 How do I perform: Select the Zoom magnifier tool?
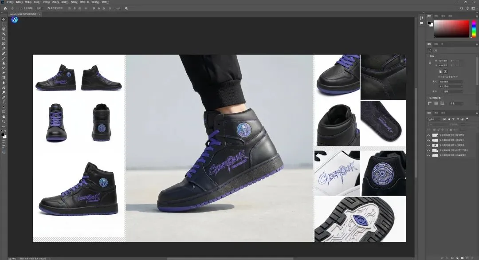[4, 121]
